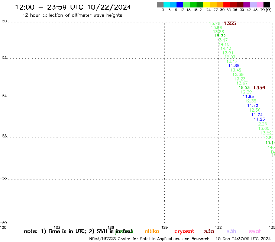Select the s3a satellite label
Screen dimensions: 275x242
pyautogui.click(x=209, y=231)
